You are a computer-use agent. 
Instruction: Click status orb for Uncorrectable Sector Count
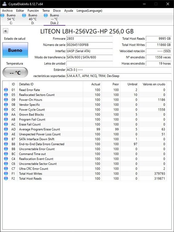point(6,164)
